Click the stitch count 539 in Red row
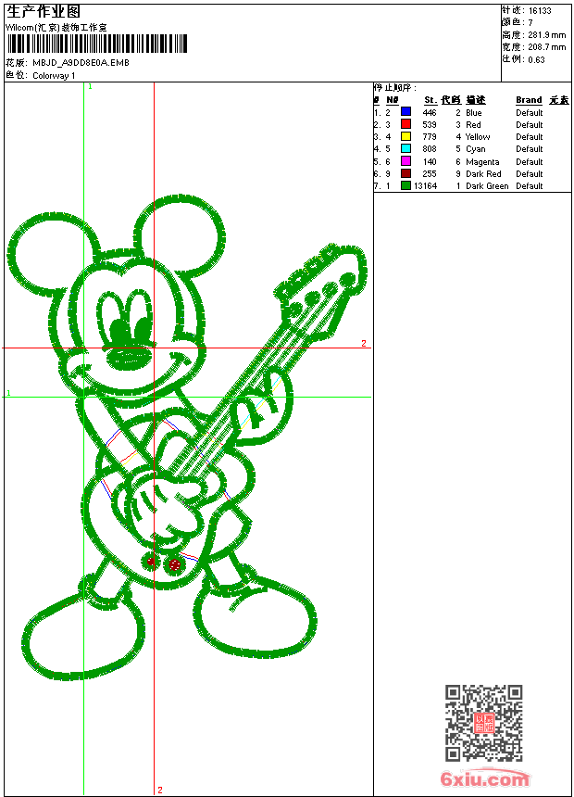Image resolution: width=574 pixels, height=797 pixels. click(430, 125)
